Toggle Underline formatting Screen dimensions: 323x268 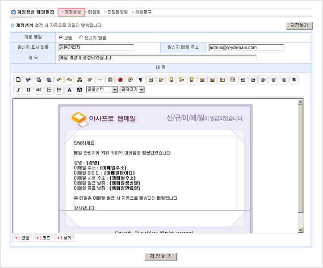[x=29, y=90]
